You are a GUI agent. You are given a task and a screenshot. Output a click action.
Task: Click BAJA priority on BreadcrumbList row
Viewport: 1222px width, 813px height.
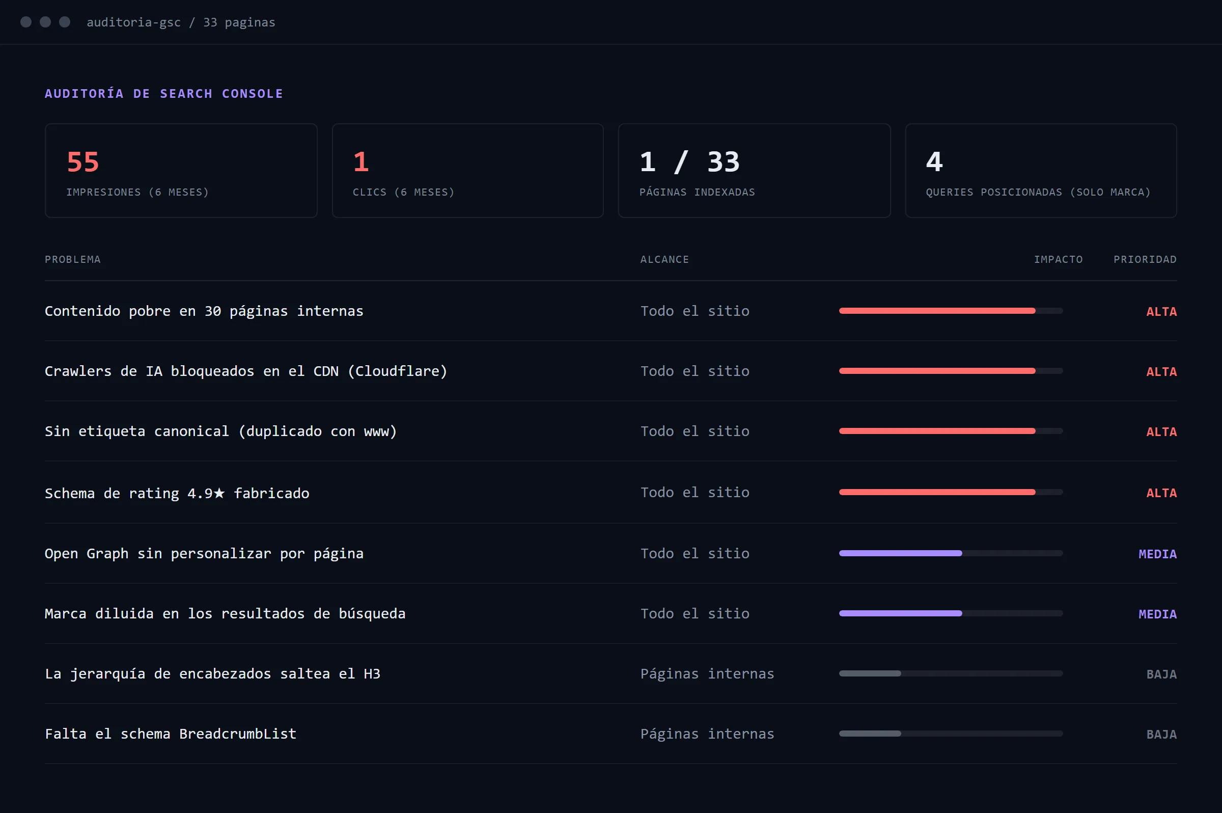1161,735
